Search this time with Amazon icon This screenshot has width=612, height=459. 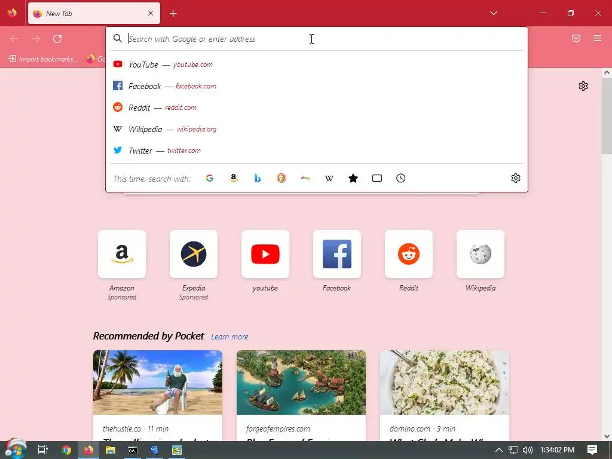click(234, 178)
